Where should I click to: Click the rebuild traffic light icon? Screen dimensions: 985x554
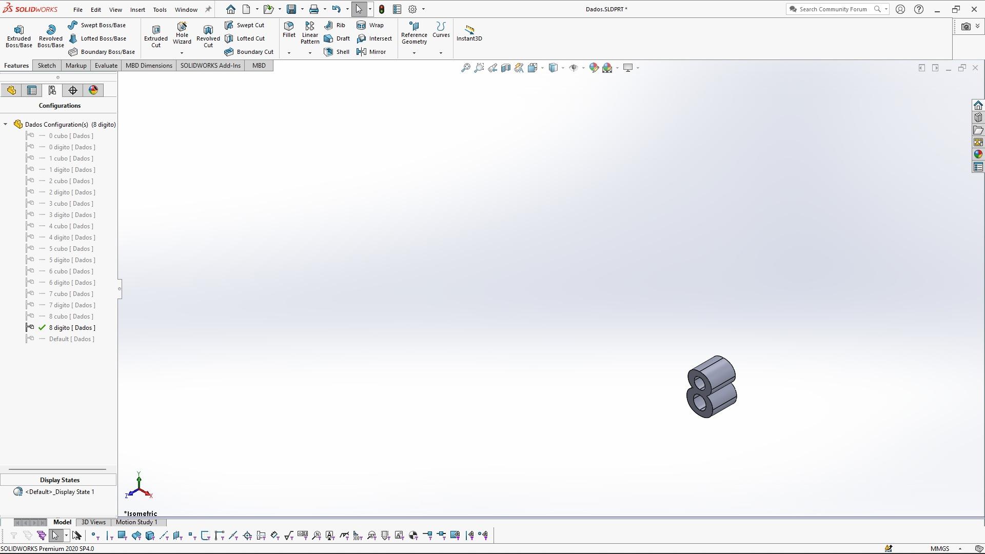pyautogui.click(x=382, y=9)
